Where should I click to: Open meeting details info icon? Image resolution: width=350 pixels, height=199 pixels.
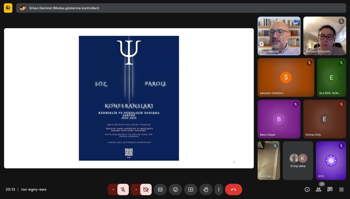tap(307, 189)
